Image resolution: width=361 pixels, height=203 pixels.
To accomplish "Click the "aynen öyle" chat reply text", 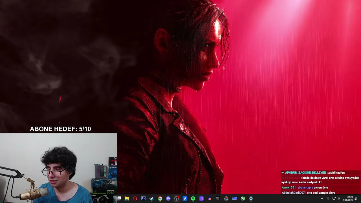I will [x=321, y=187].
